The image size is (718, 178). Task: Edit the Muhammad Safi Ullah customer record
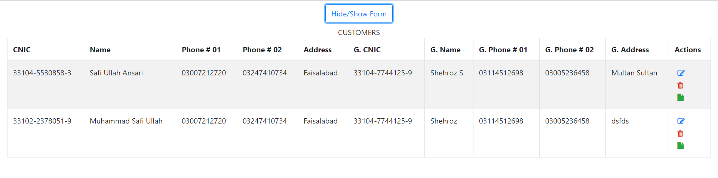click(x=681, y=121)
